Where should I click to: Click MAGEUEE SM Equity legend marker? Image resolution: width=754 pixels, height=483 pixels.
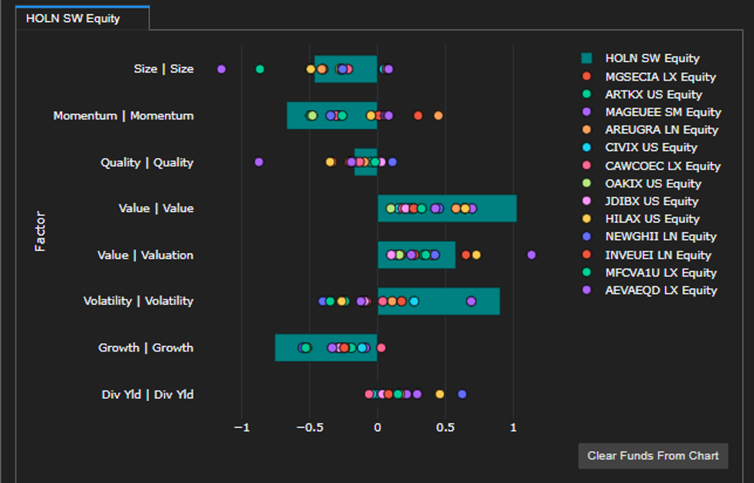(x=587, y=112)
